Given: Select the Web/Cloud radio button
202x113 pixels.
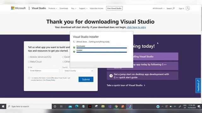Looking at the screenshot, I should pos(29,62).
